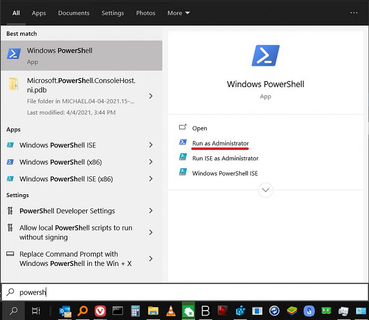Choose Windows PowerShell ISE in actions list
The height and width of the screenshot is (320, 369).
(225, 174)
